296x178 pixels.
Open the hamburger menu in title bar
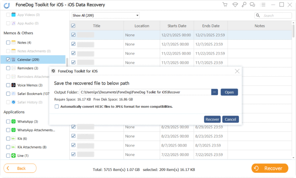[x=262, y=5]
